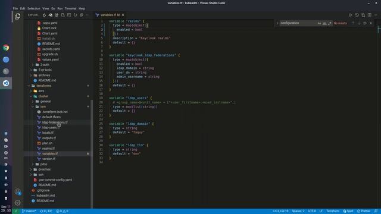Split the editor to the right
Screen dimensions: 381x214
[369, 15]
